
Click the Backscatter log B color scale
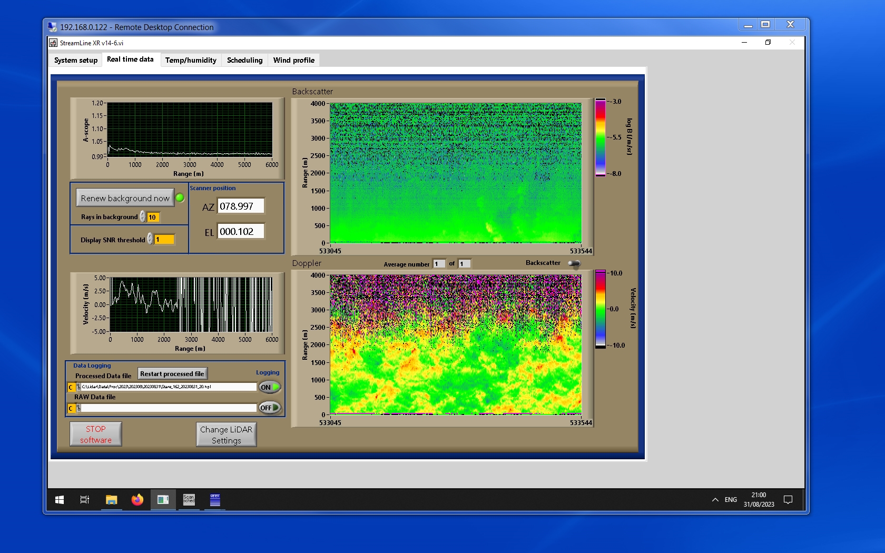(x=600, y=137)
